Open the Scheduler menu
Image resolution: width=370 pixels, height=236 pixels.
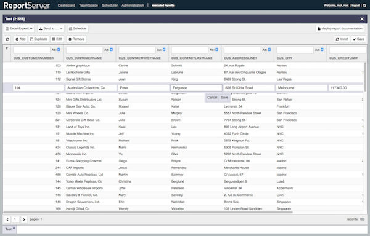(110, 6)
